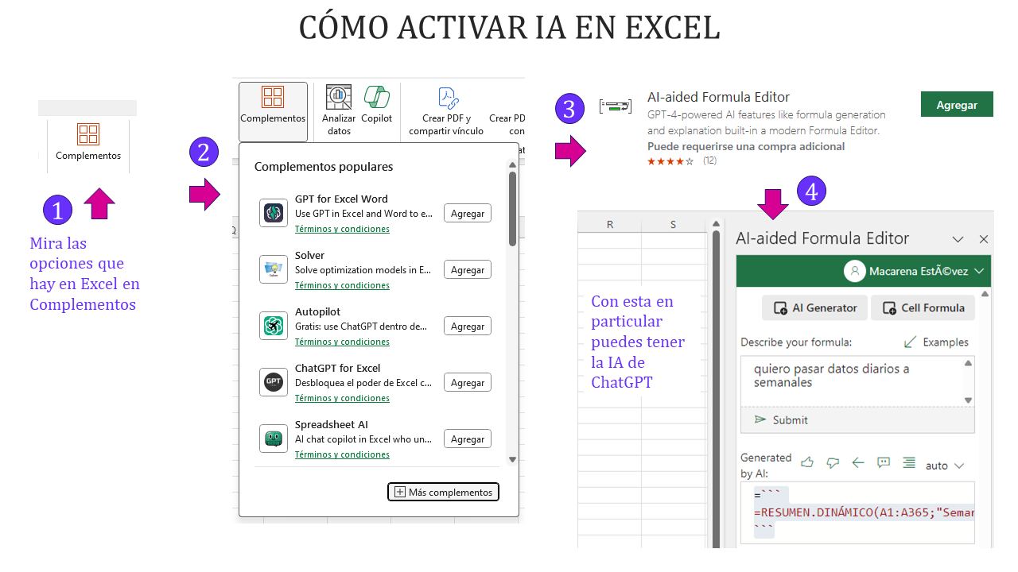Open terms link under Autopilot
Image resolution: width=1018 pixels, height=572 pixels.
pyautogui.click(x=342, y=342)
